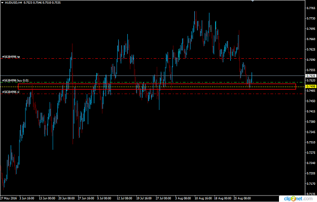Click the 20 Jun 08:00 time label
Viewport: 317px width, 202px height.
pos(66,198)
